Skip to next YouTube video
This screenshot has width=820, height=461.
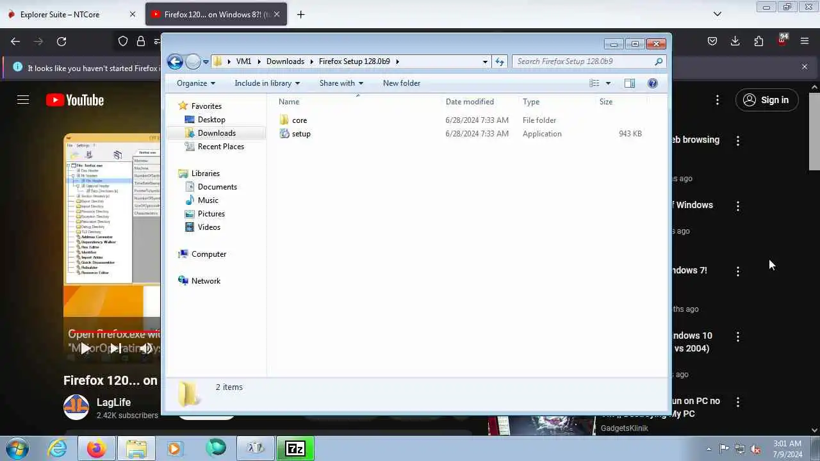point(115,348)
